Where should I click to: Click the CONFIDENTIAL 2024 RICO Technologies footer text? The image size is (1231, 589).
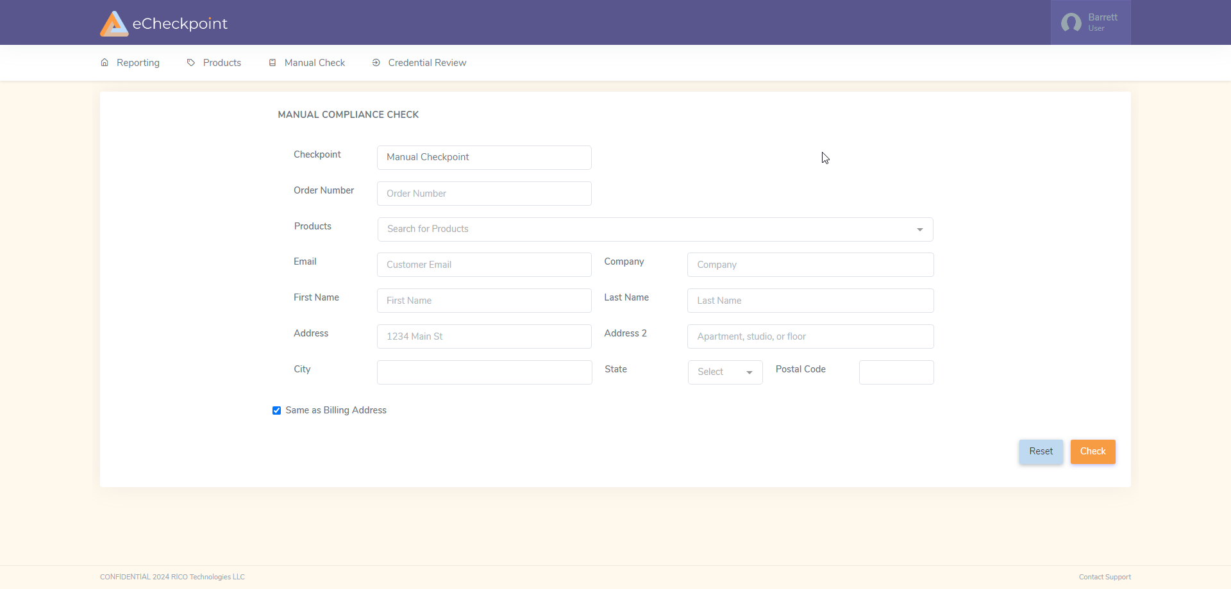[x=172, y=577]
